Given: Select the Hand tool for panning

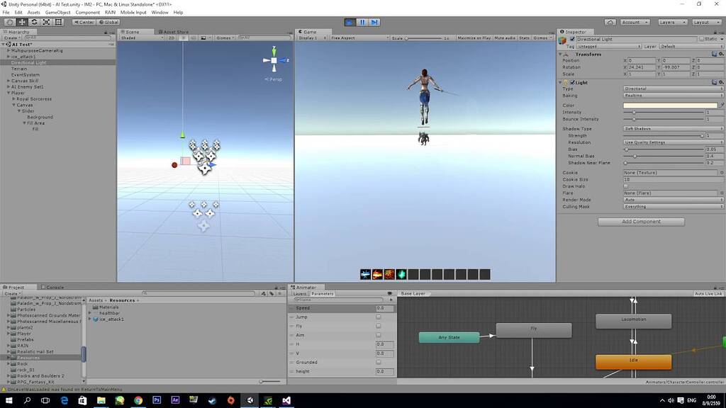Looking at the screenshot, I should pyautogui.click(x=9, y=22).
